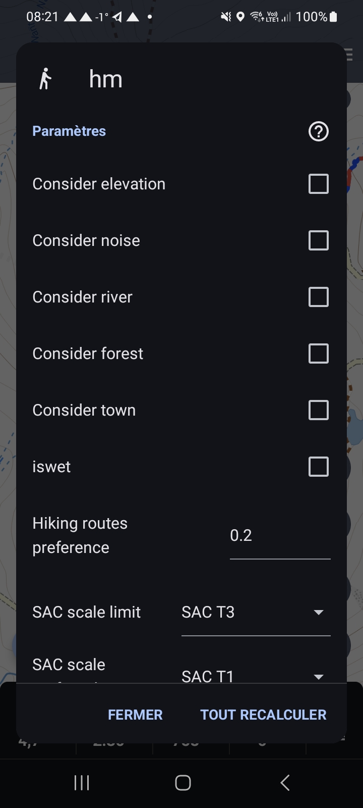The width and height of the screenshot is (363, 808).
Task: Tap the location pin status icon
Action: click(x=240, y=17)
